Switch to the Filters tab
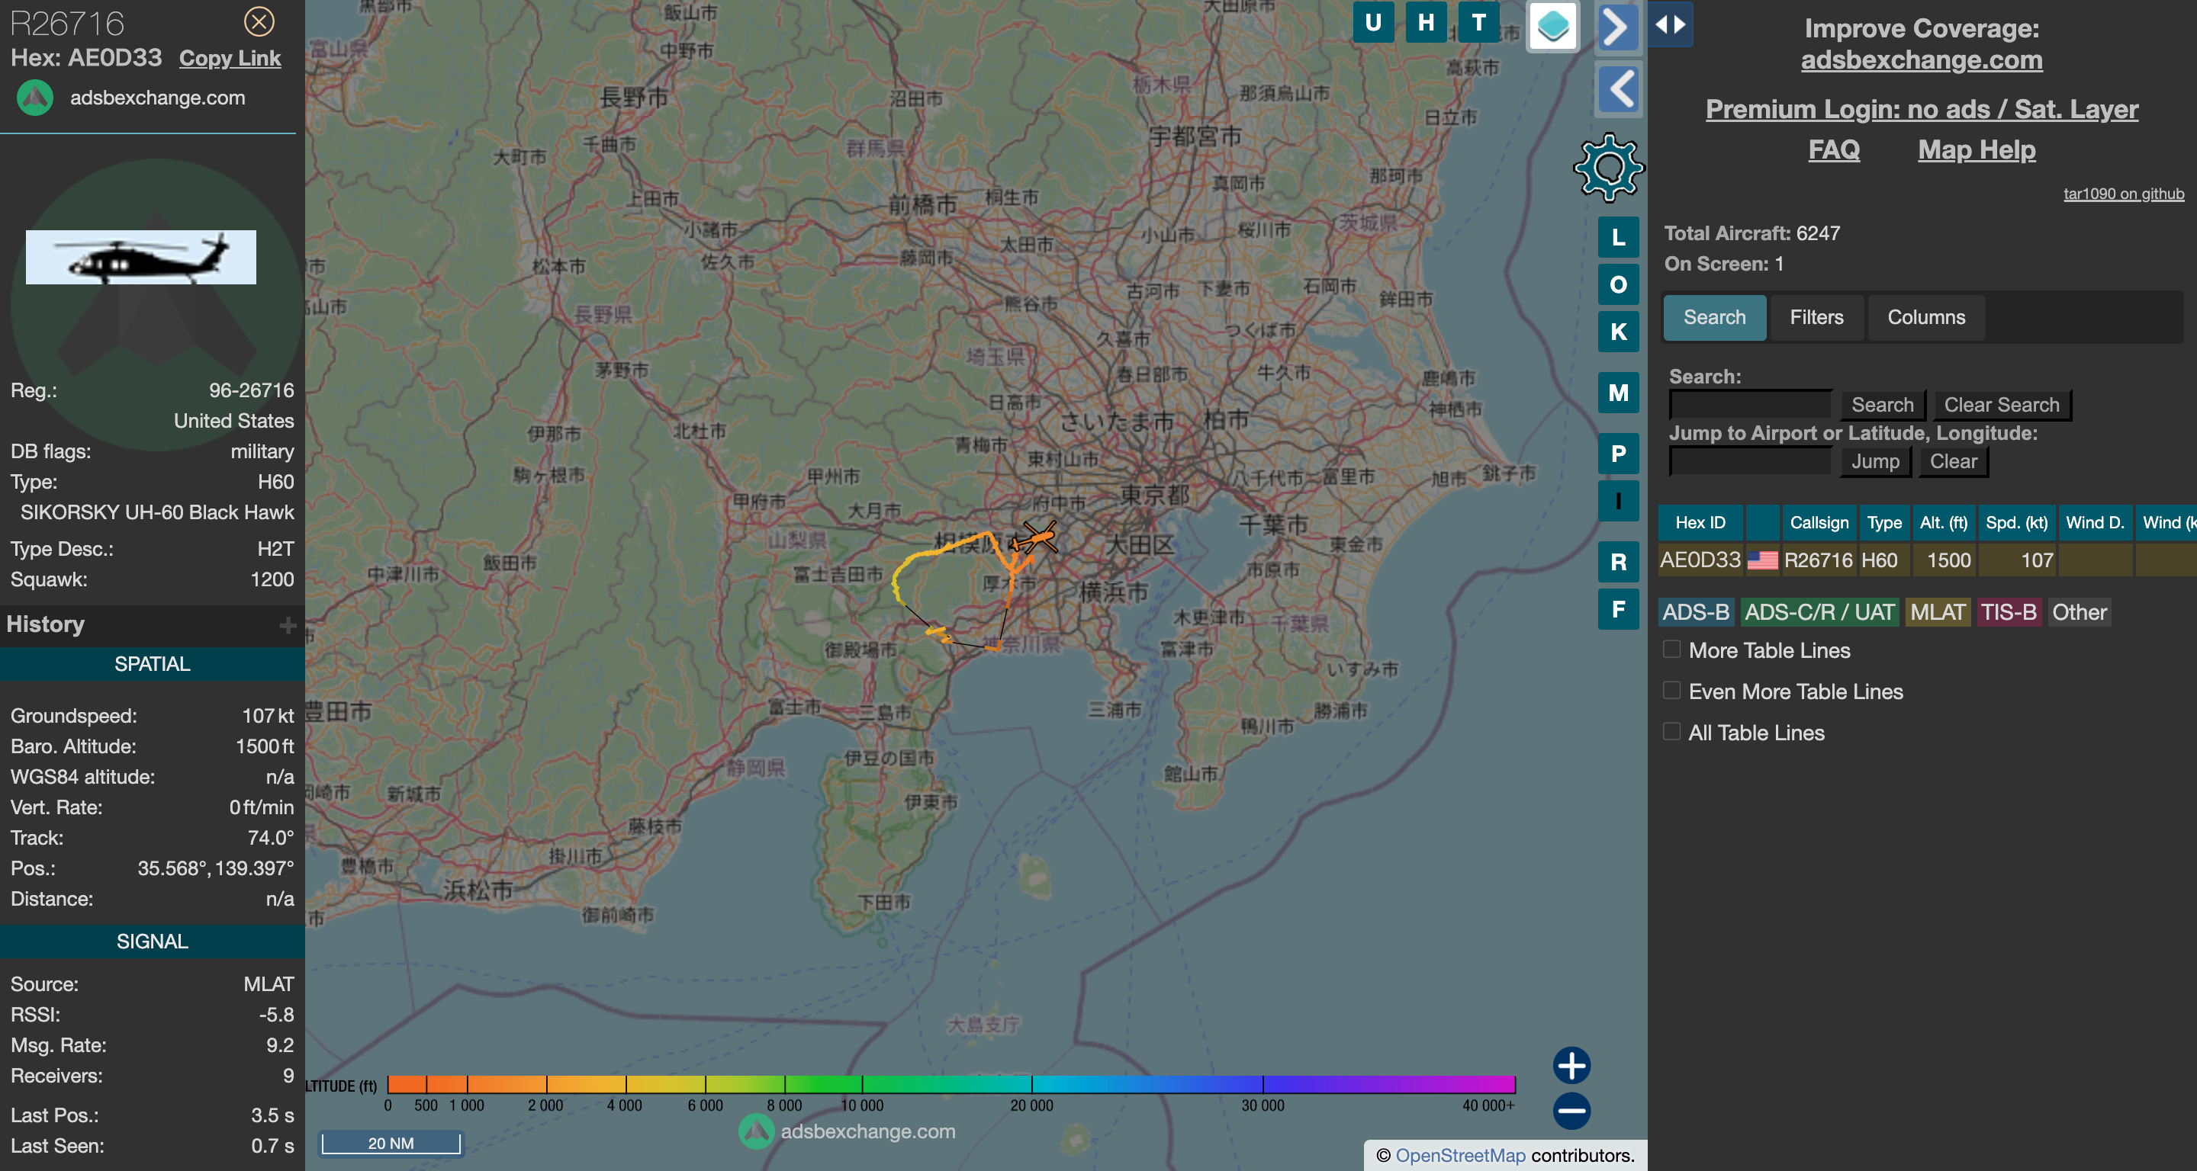This screenshot has width=2197, height=1171. 1816,317
